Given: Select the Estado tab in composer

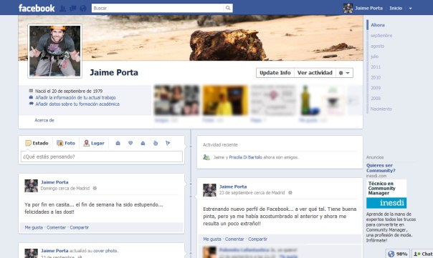Looking at the screenshot, I should click(x=37, y=143).
